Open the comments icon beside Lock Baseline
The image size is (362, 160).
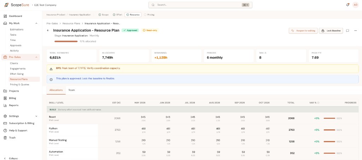(x=348, y=31)
